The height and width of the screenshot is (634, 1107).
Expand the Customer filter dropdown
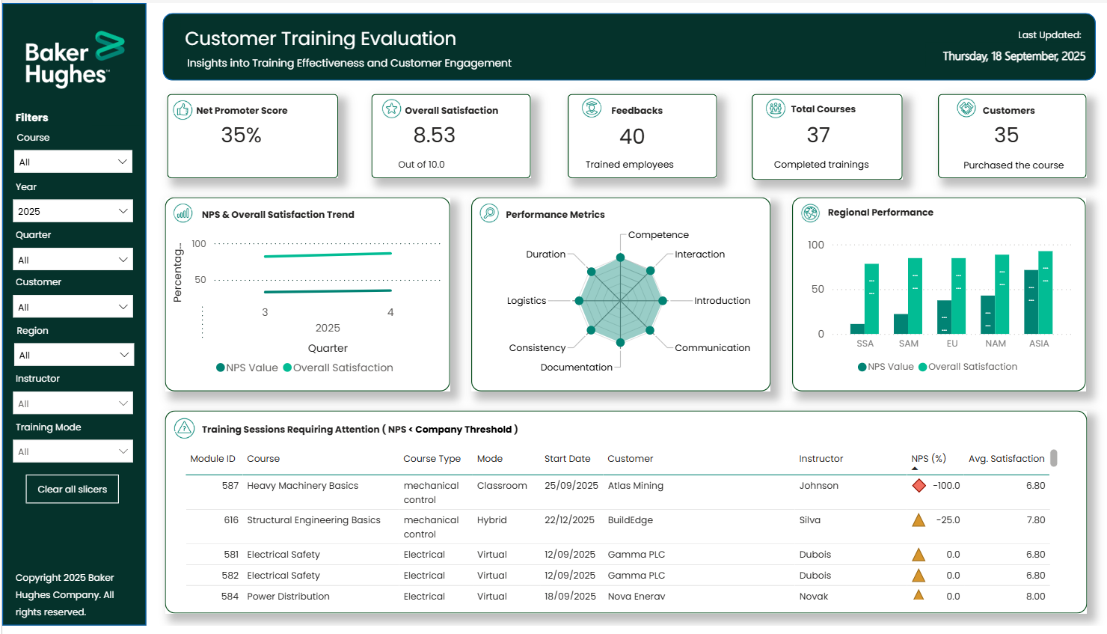73,307
